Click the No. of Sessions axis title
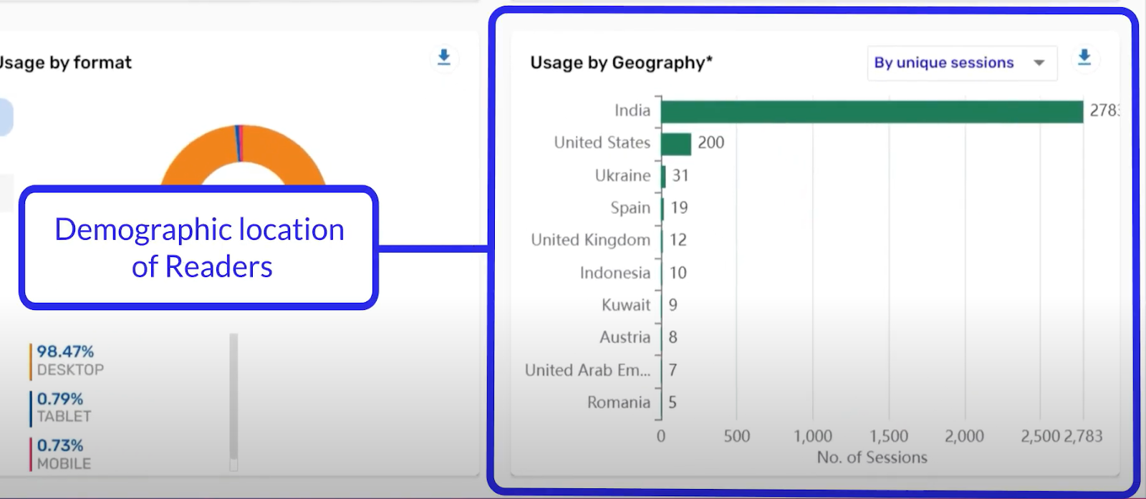Screen dimensions: 1146x499 point(872,457)
